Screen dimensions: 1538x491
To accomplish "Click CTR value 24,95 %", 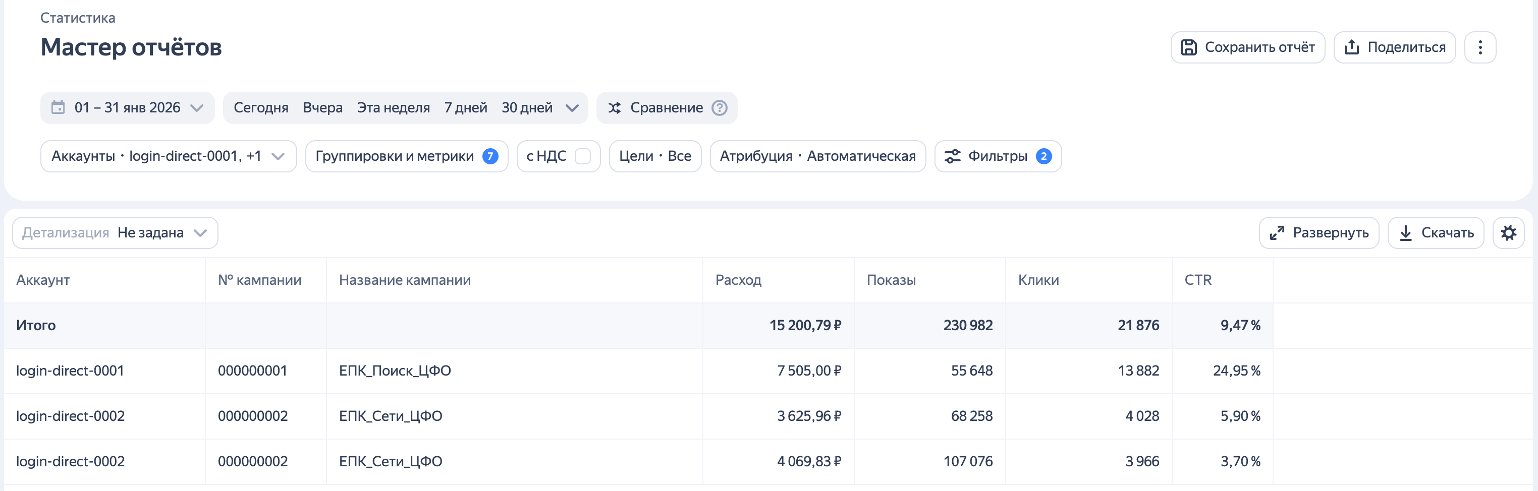I will 1236,371.
